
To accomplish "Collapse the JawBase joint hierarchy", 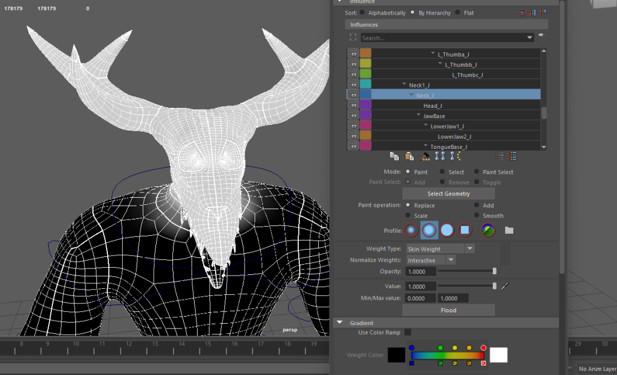I will 418,116.
